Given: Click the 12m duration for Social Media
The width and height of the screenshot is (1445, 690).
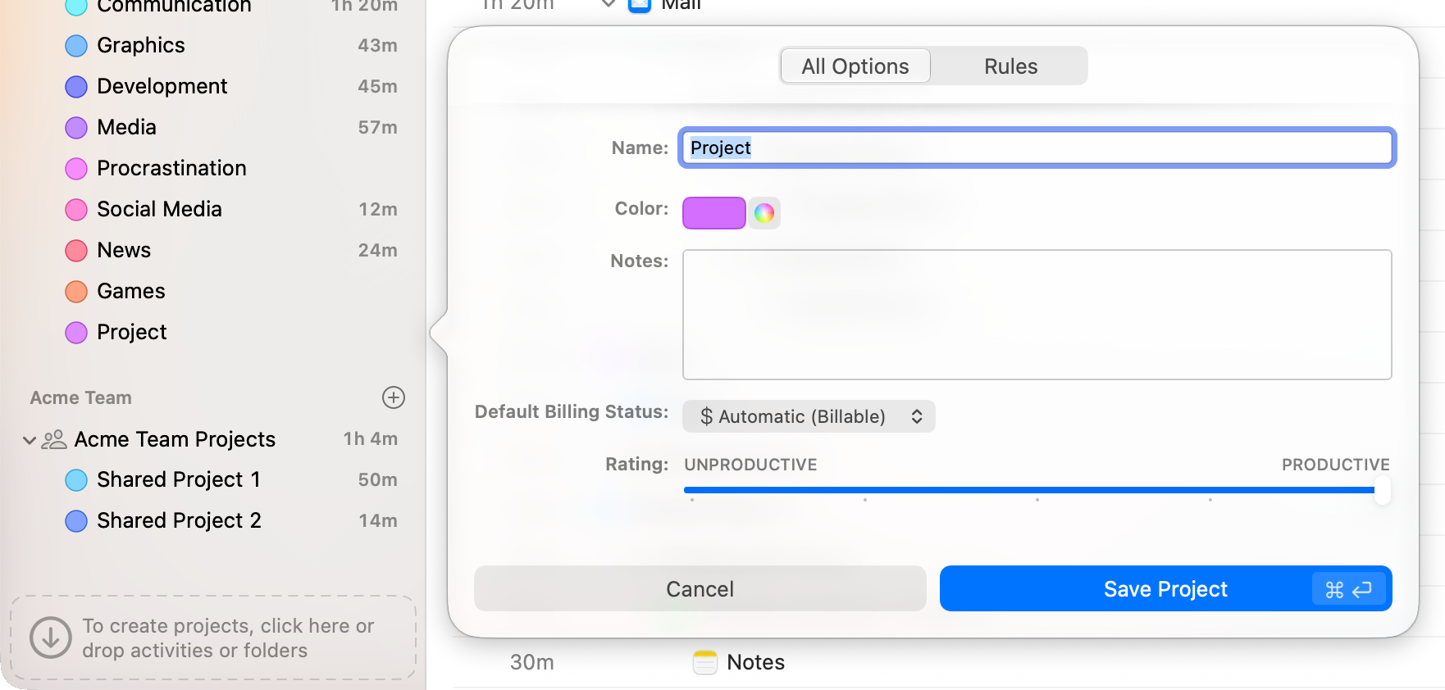Looking at the screenshot, I should click(x=377, y=210).
